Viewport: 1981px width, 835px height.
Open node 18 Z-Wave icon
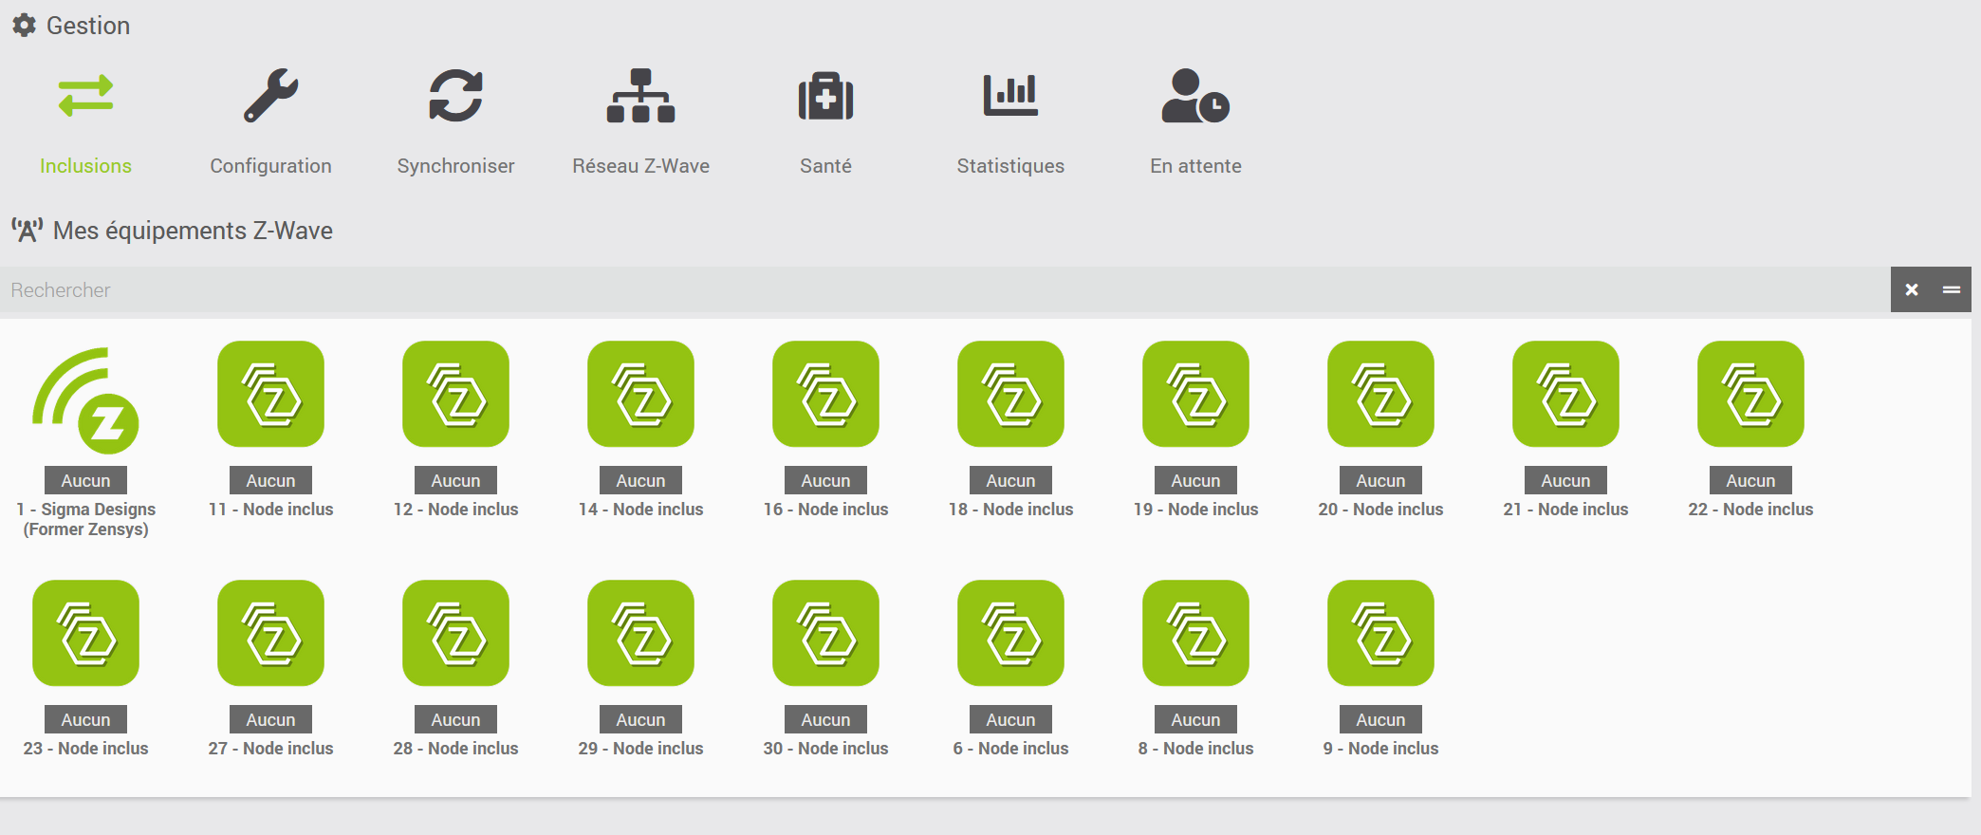pyautogui.click(x=1010, y=394)
